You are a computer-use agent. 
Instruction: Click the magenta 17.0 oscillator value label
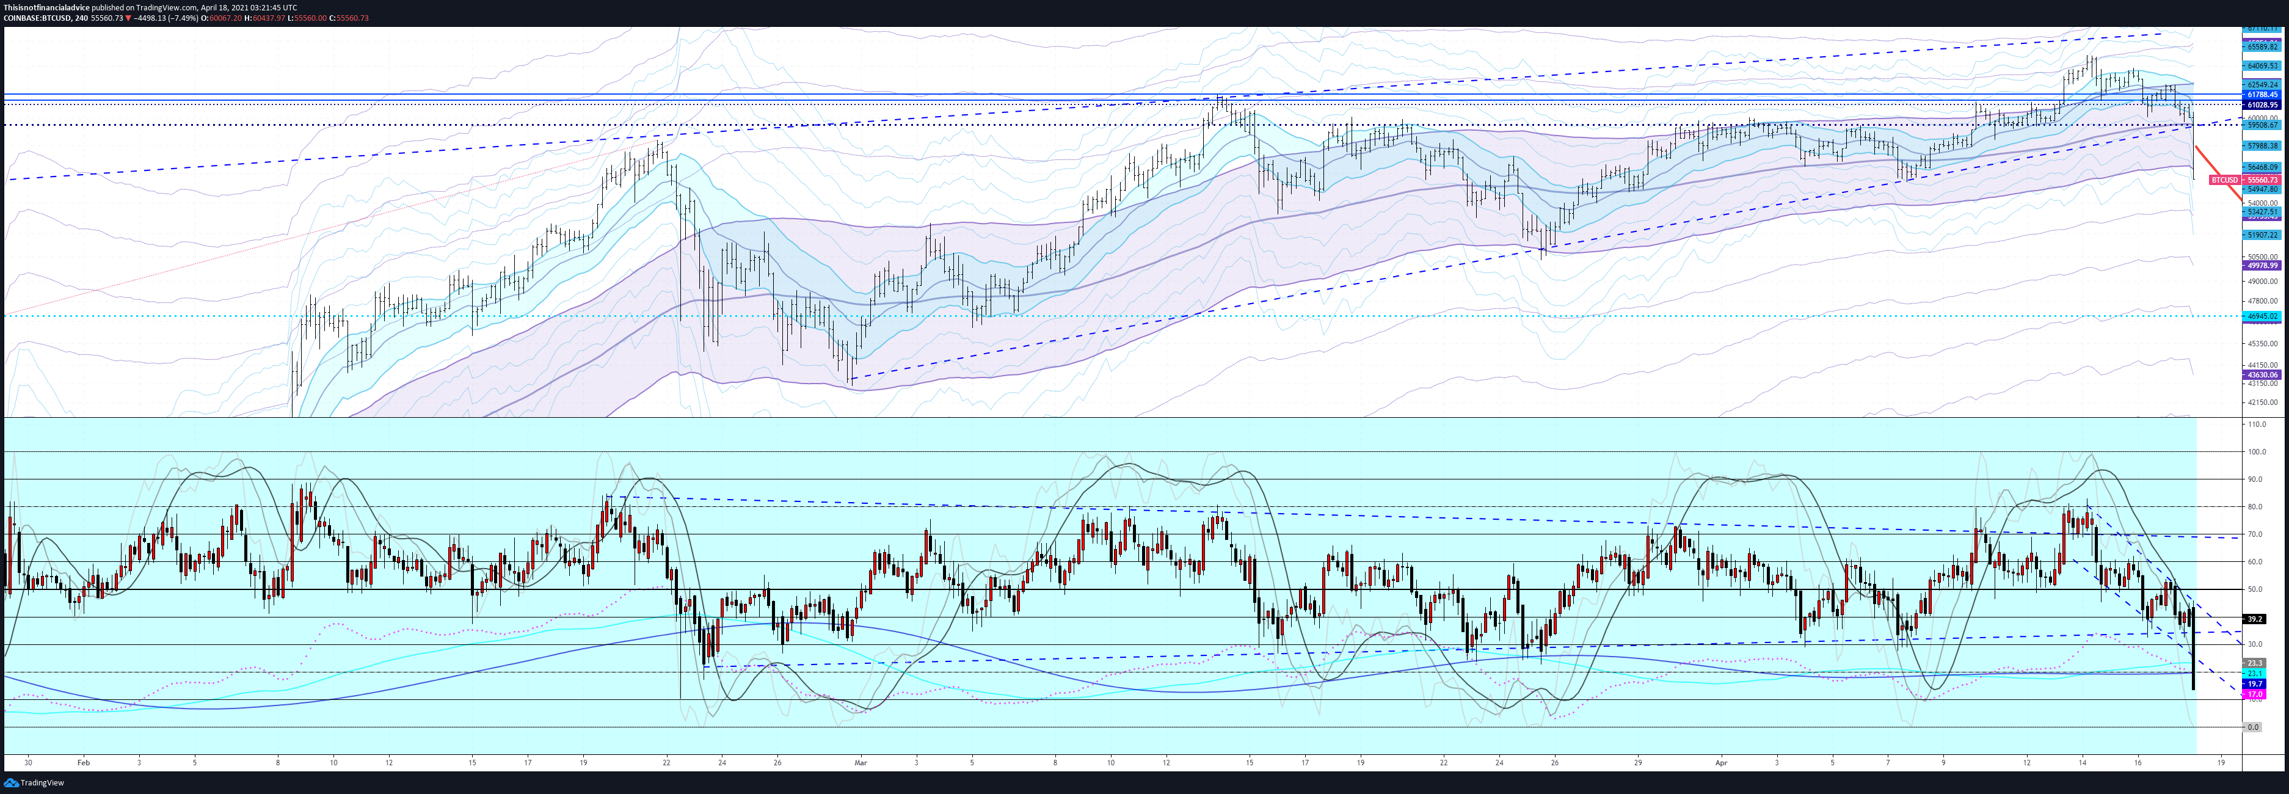coord(2254,693)
